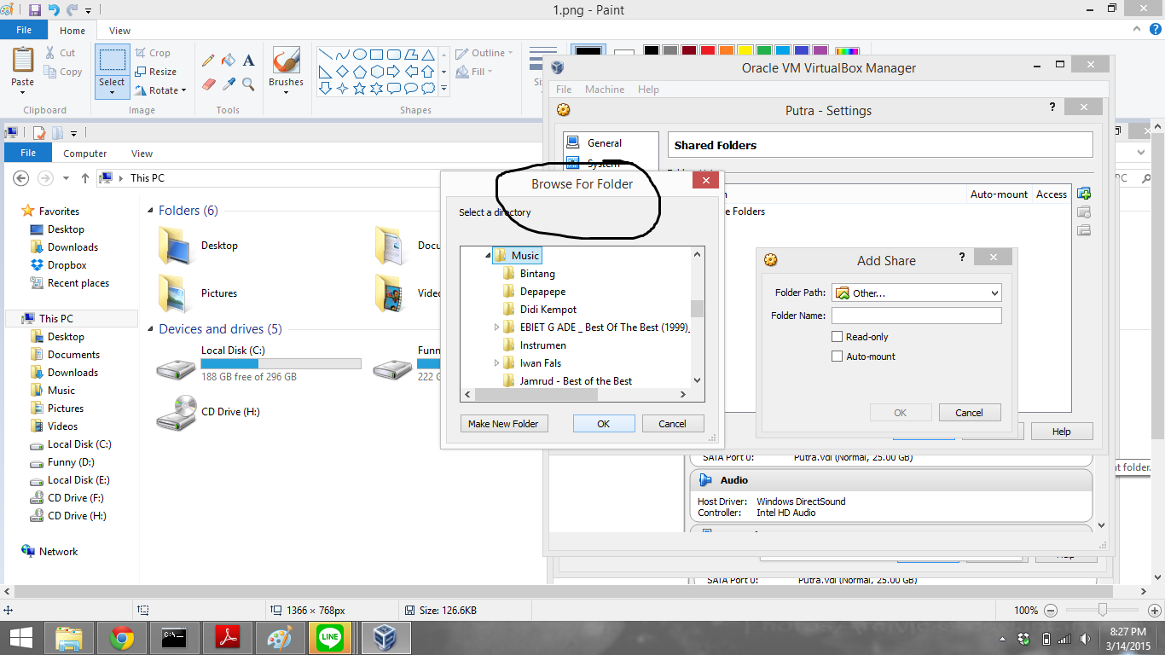Toggle the star shape in Paint shapes
The image size is (1165, 655).
pyautogui.click(x=361, y=87)
